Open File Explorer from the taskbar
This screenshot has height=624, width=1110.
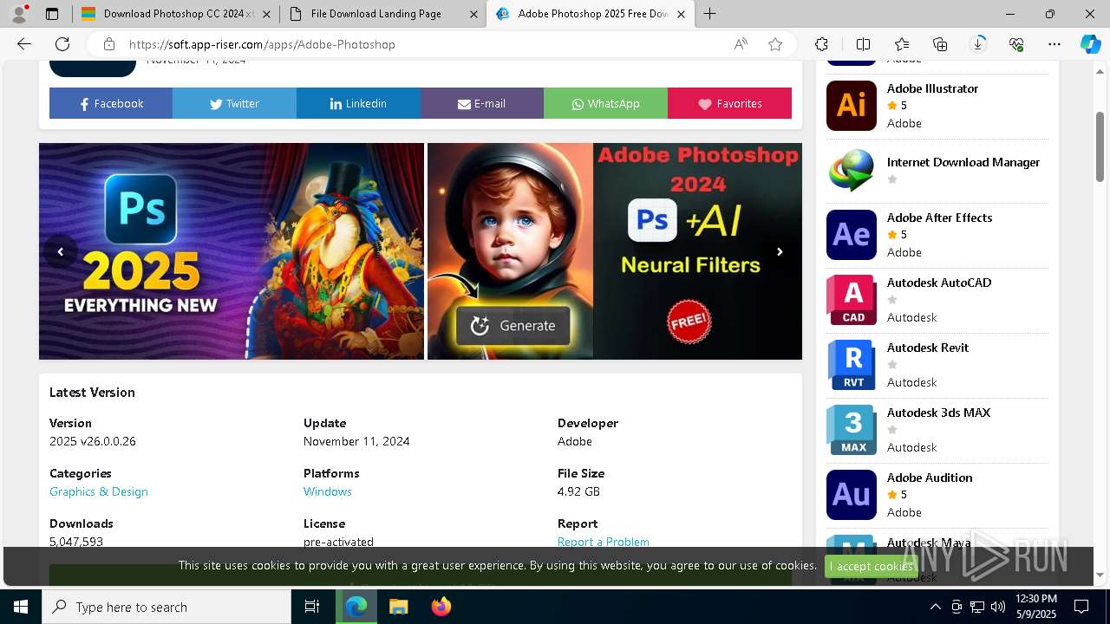(398, 607)
